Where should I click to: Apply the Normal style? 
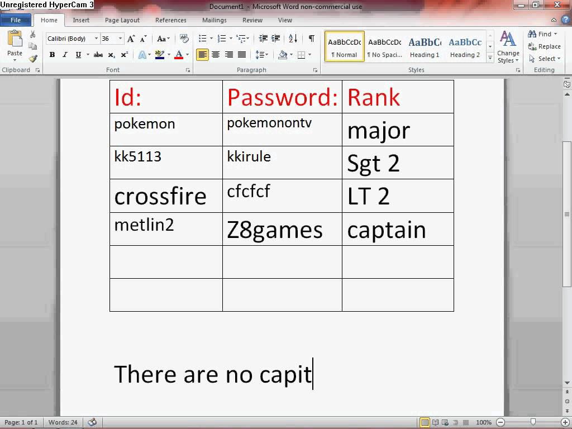[344, 46]
